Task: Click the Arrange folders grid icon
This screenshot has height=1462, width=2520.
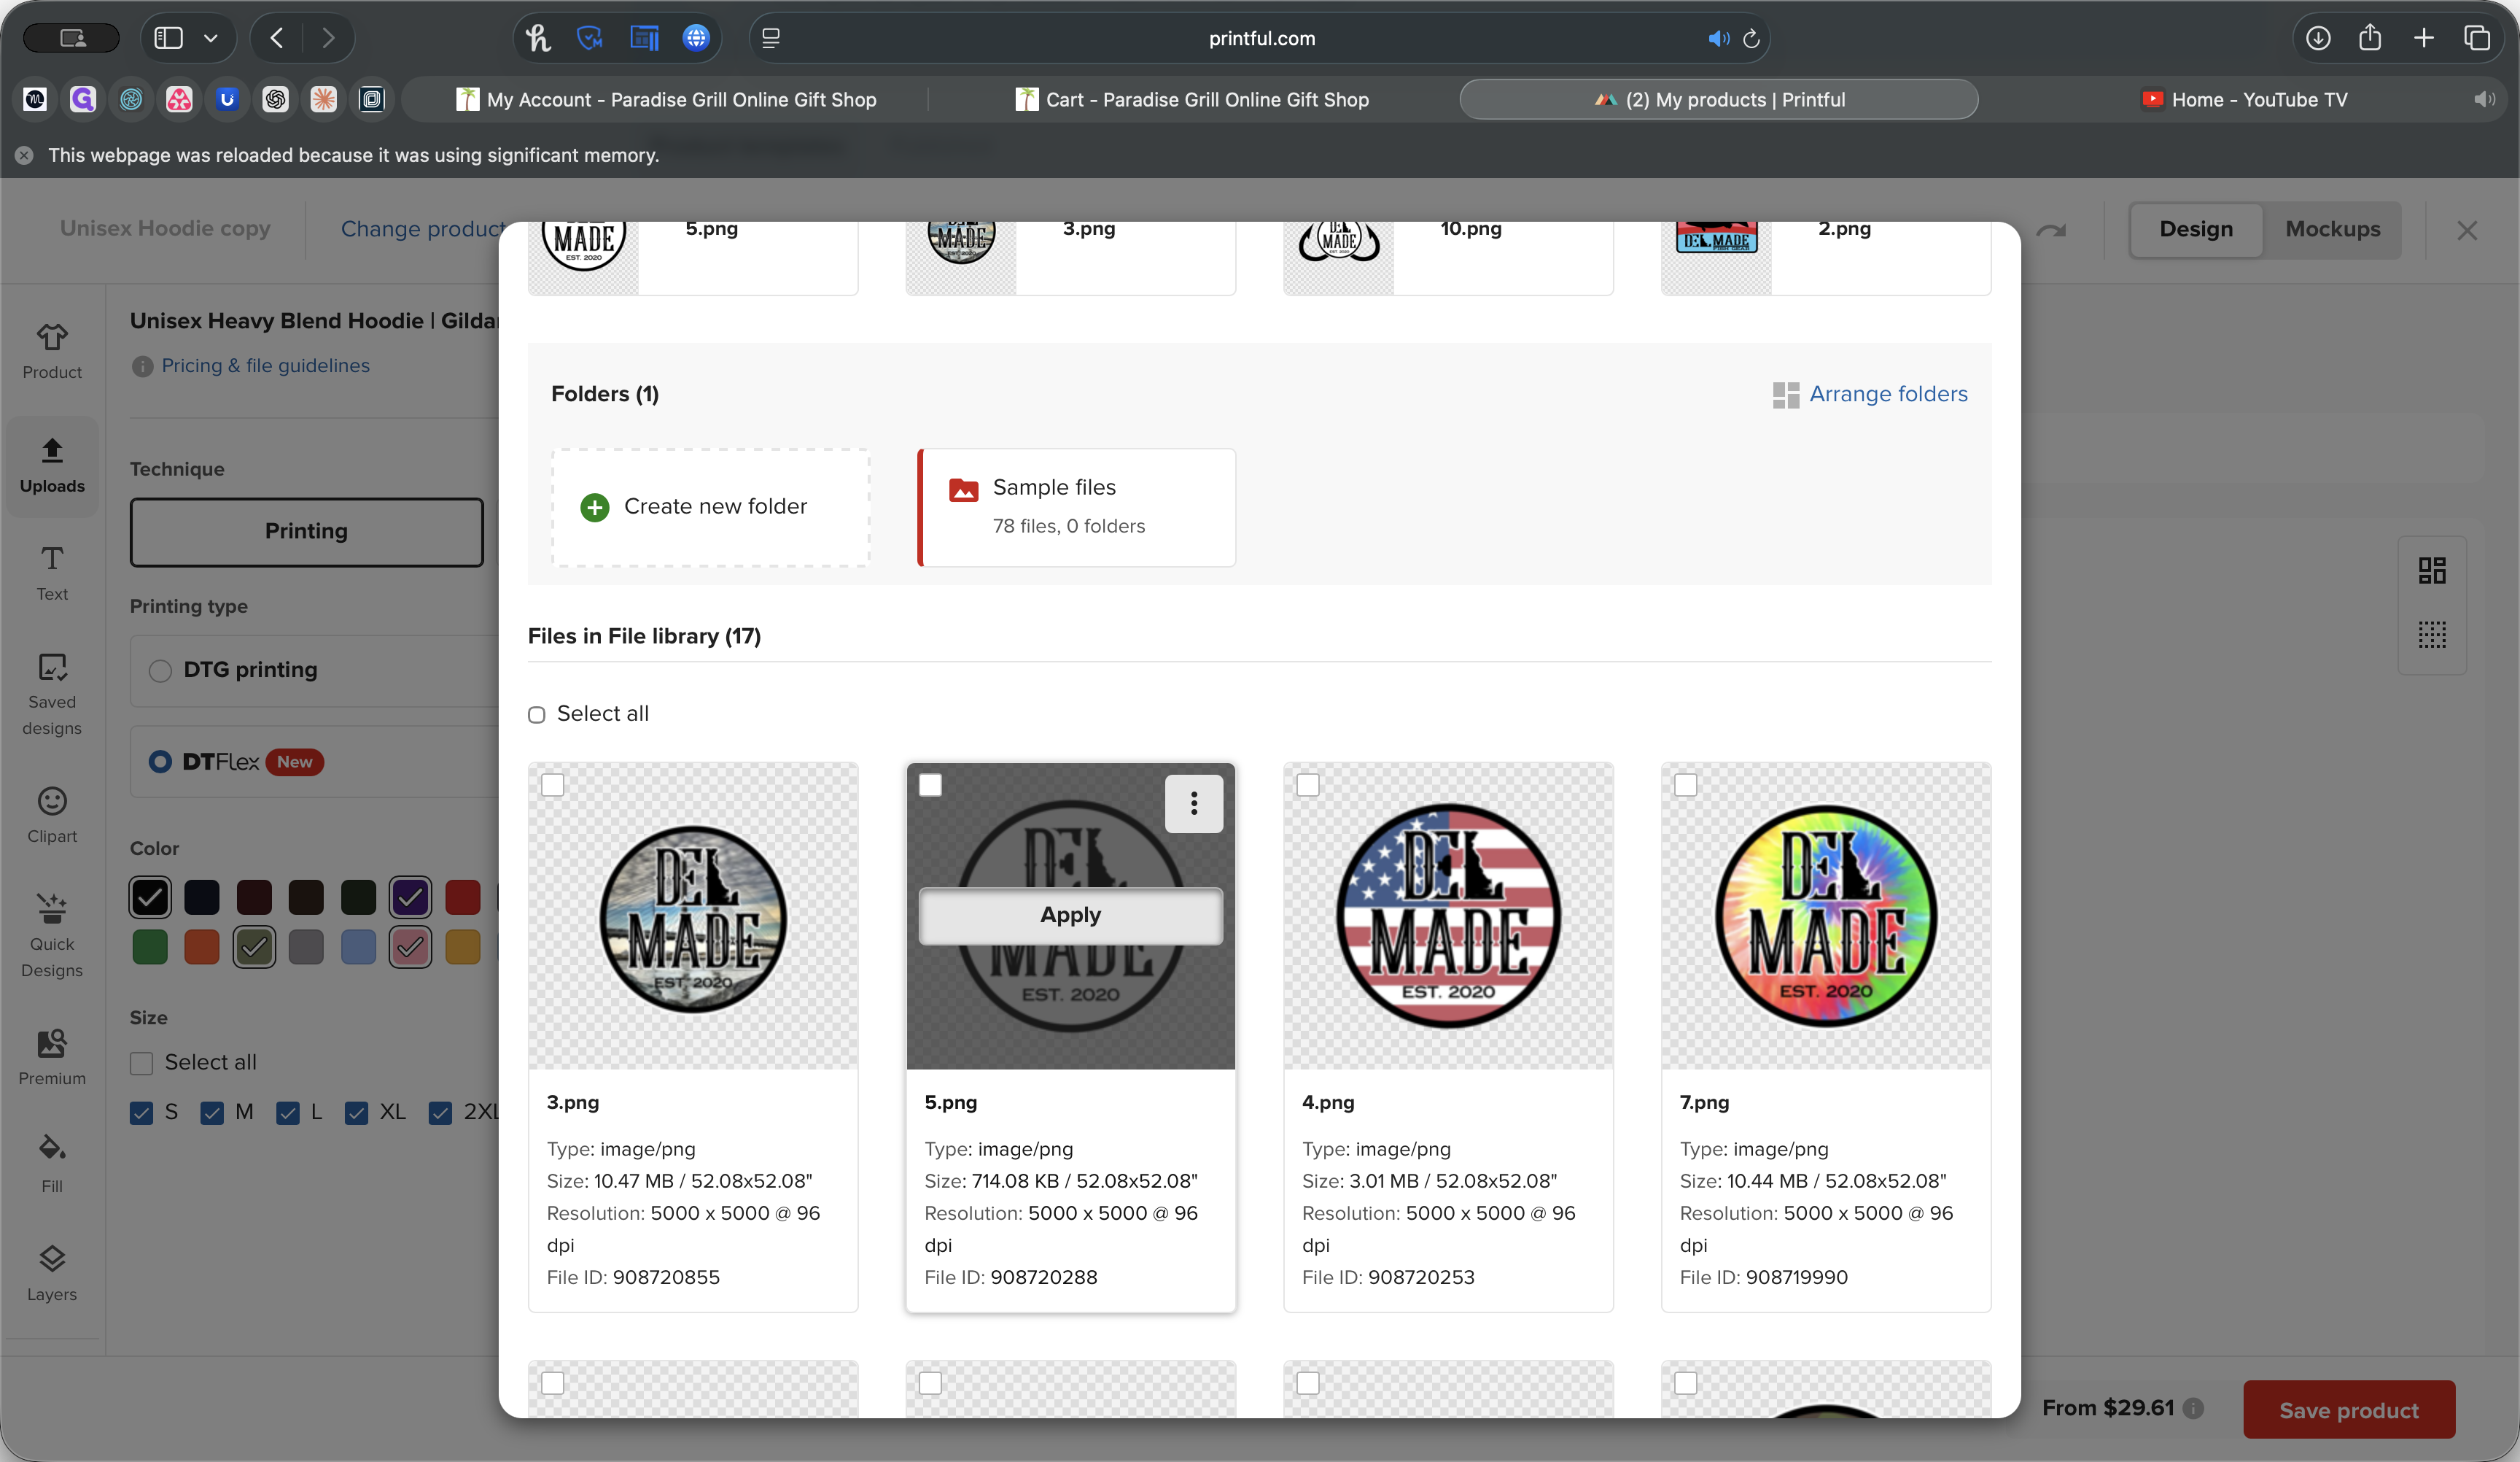Action: click(1785, 394)
